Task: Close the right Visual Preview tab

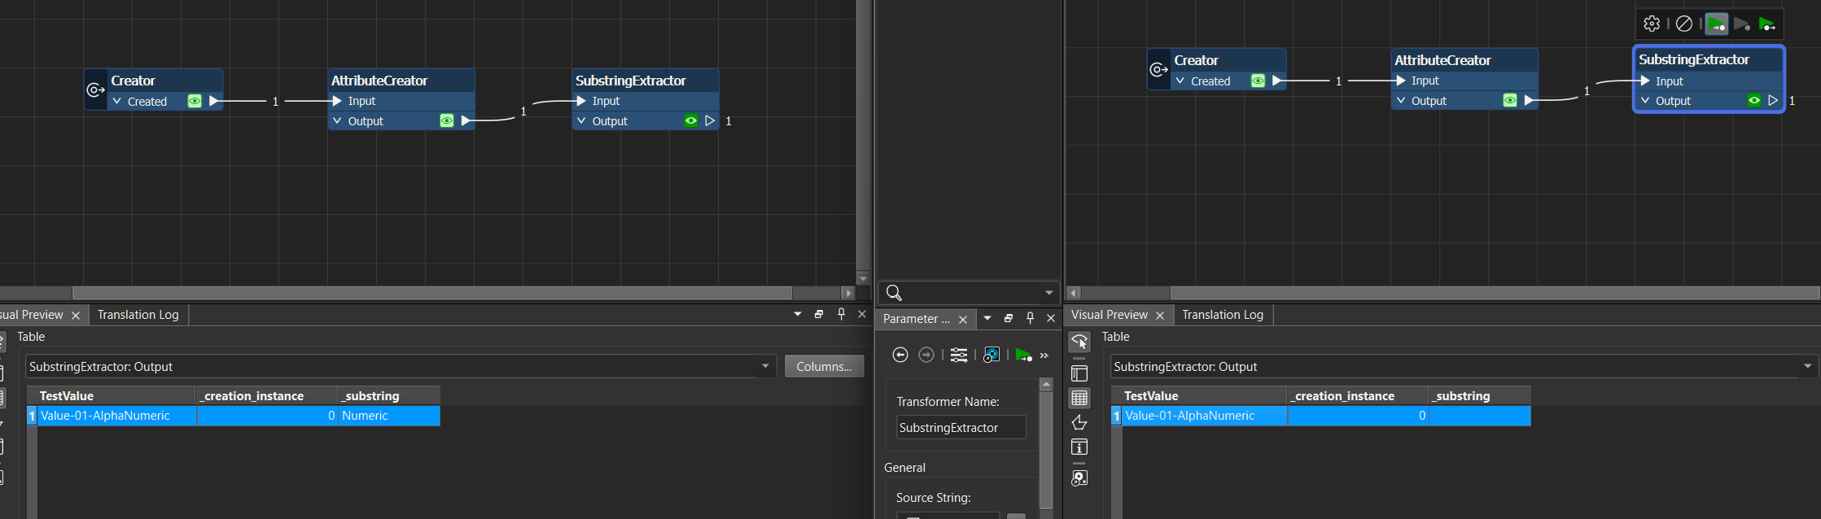Action: click(x=1160, y=316)
